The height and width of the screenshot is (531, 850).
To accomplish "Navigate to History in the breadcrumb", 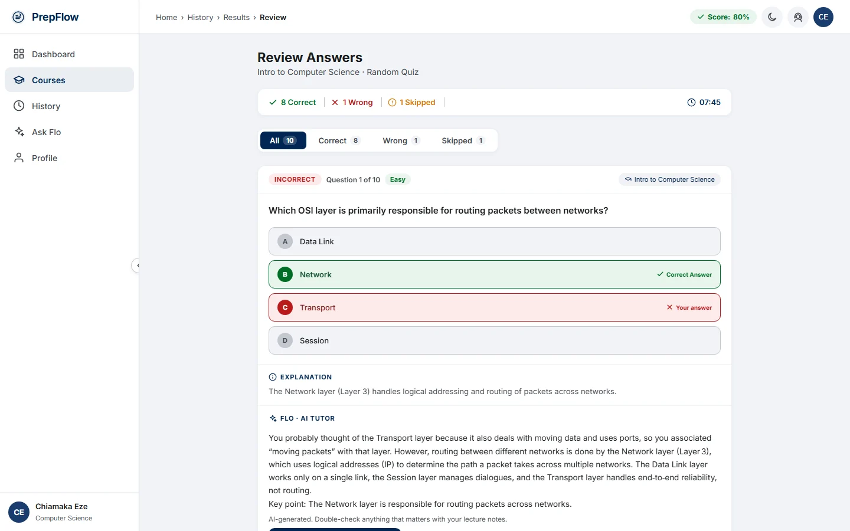I will (x=200, y=18).
